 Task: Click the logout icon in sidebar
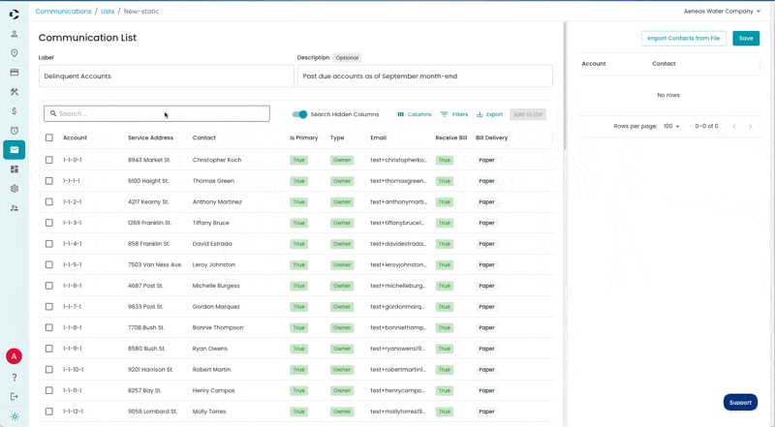15,396
